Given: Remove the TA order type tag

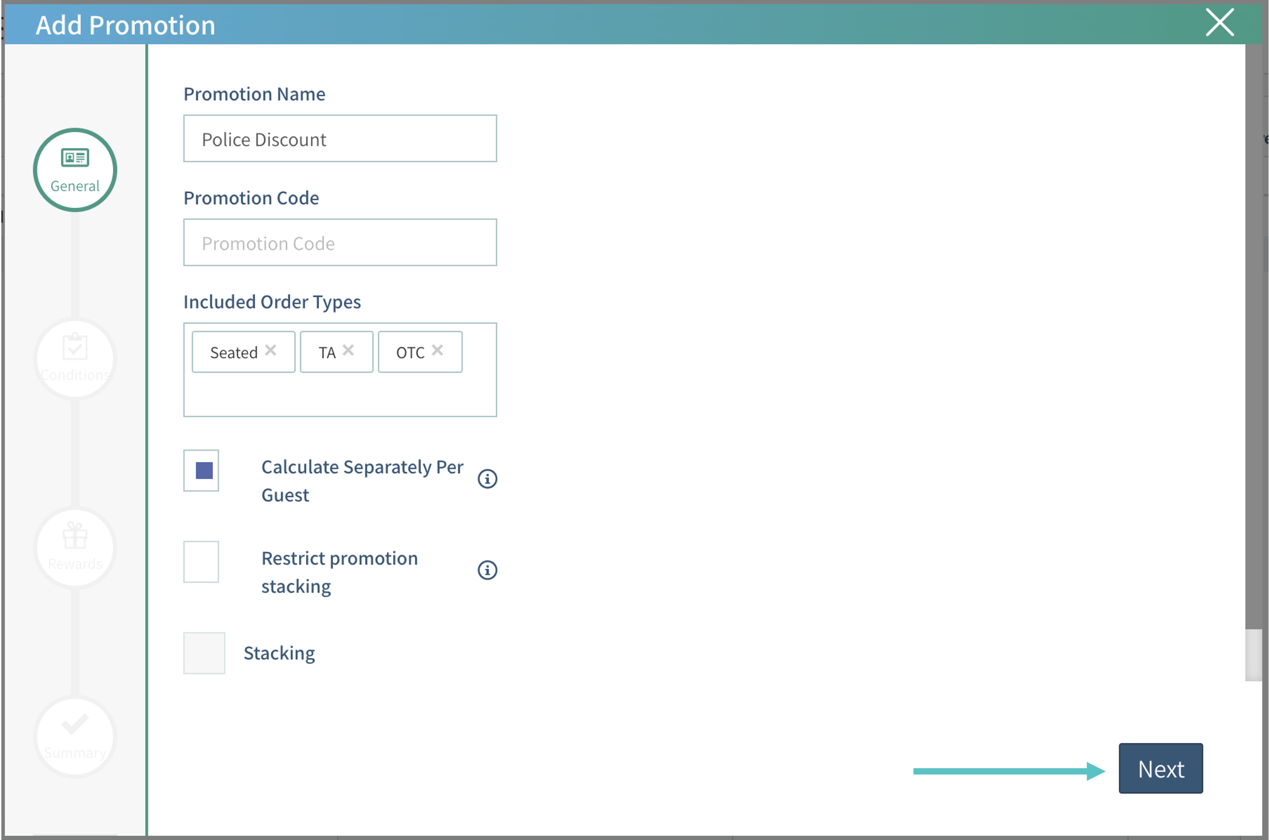Looking at the screenshot, I should coord(348,350).
